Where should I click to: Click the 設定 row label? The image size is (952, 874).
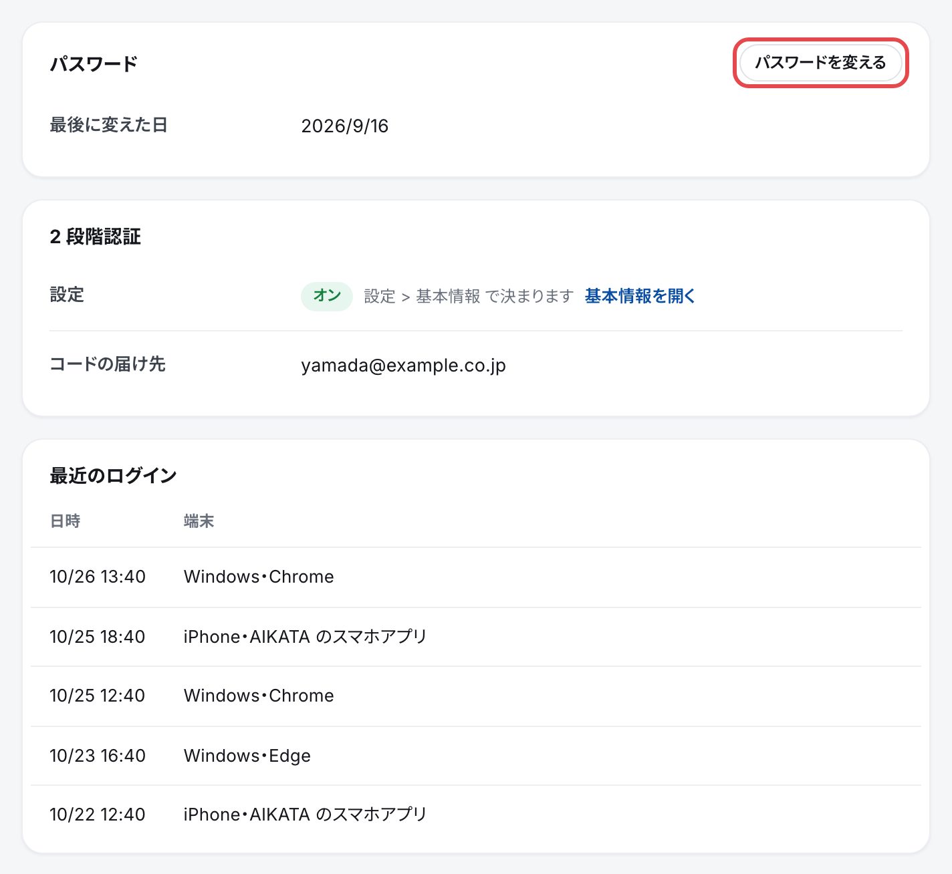pos(67,295)
